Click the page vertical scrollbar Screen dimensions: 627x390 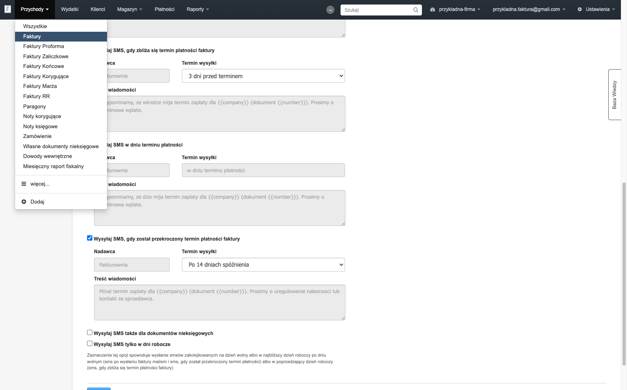[624, 274]
